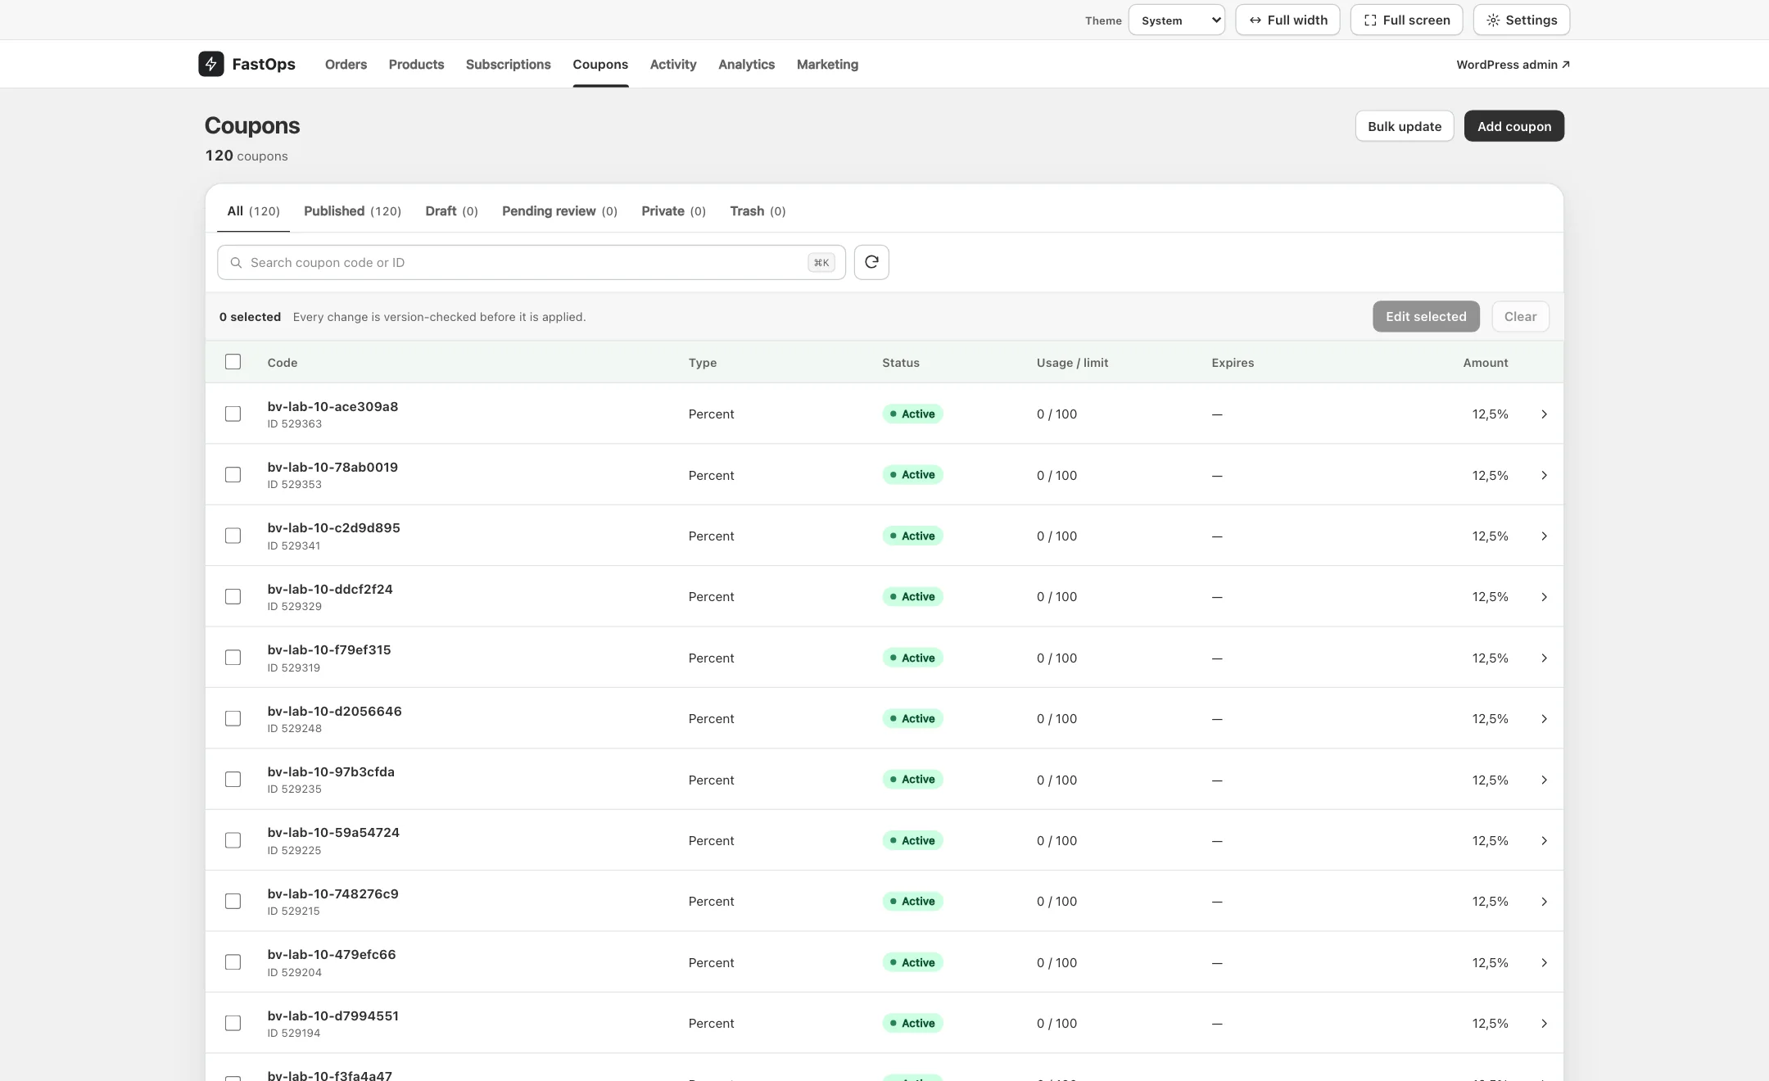Click the Full screen button

[x=1406, y=20]
